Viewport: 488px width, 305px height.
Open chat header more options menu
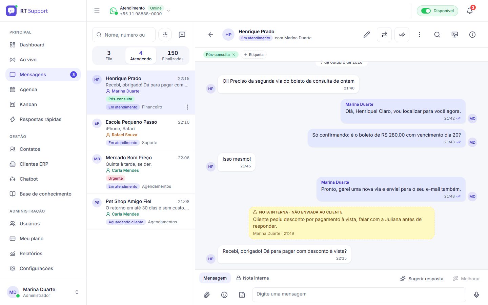coord(420,35)
